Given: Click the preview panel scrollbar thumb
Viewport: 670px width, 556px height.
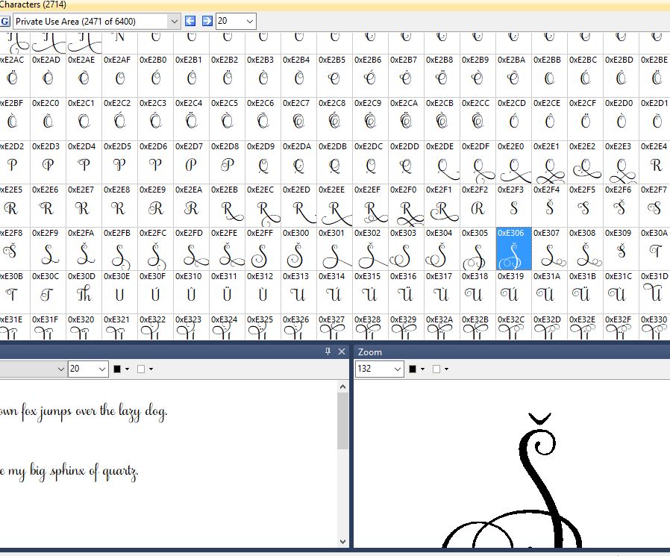Looking at the screenshot, I should coord(342,420).
